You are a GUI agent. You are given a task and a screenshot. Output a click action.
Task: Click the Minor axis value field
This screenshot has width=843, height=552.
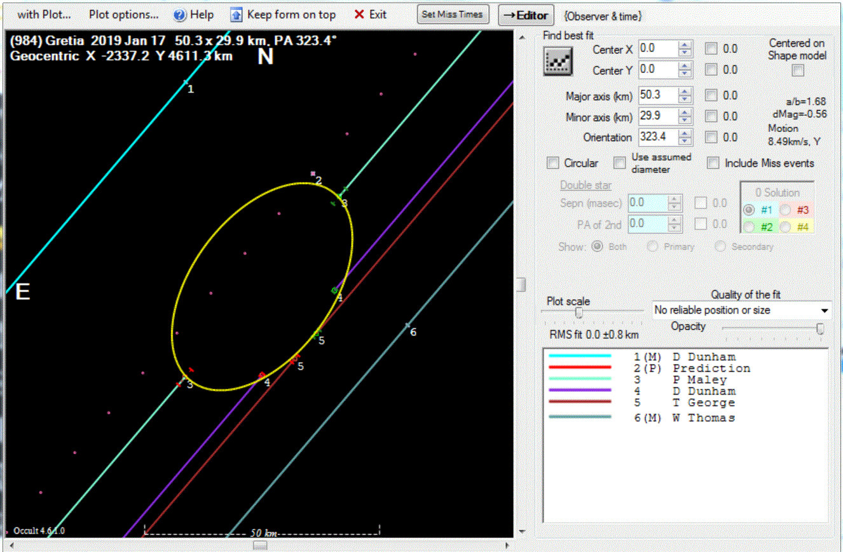coord(658,116)
